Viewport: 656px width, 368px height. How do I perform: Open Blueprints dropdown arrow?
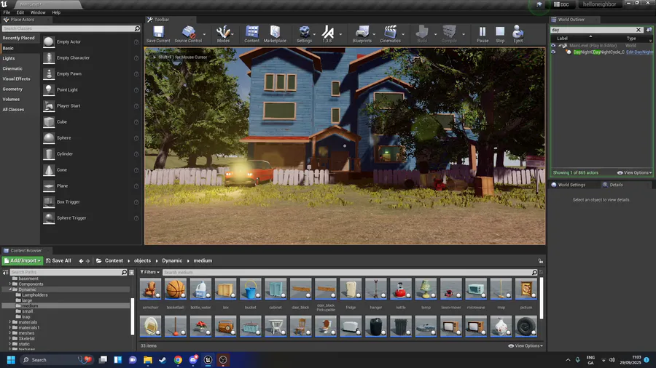click(374, 34)
